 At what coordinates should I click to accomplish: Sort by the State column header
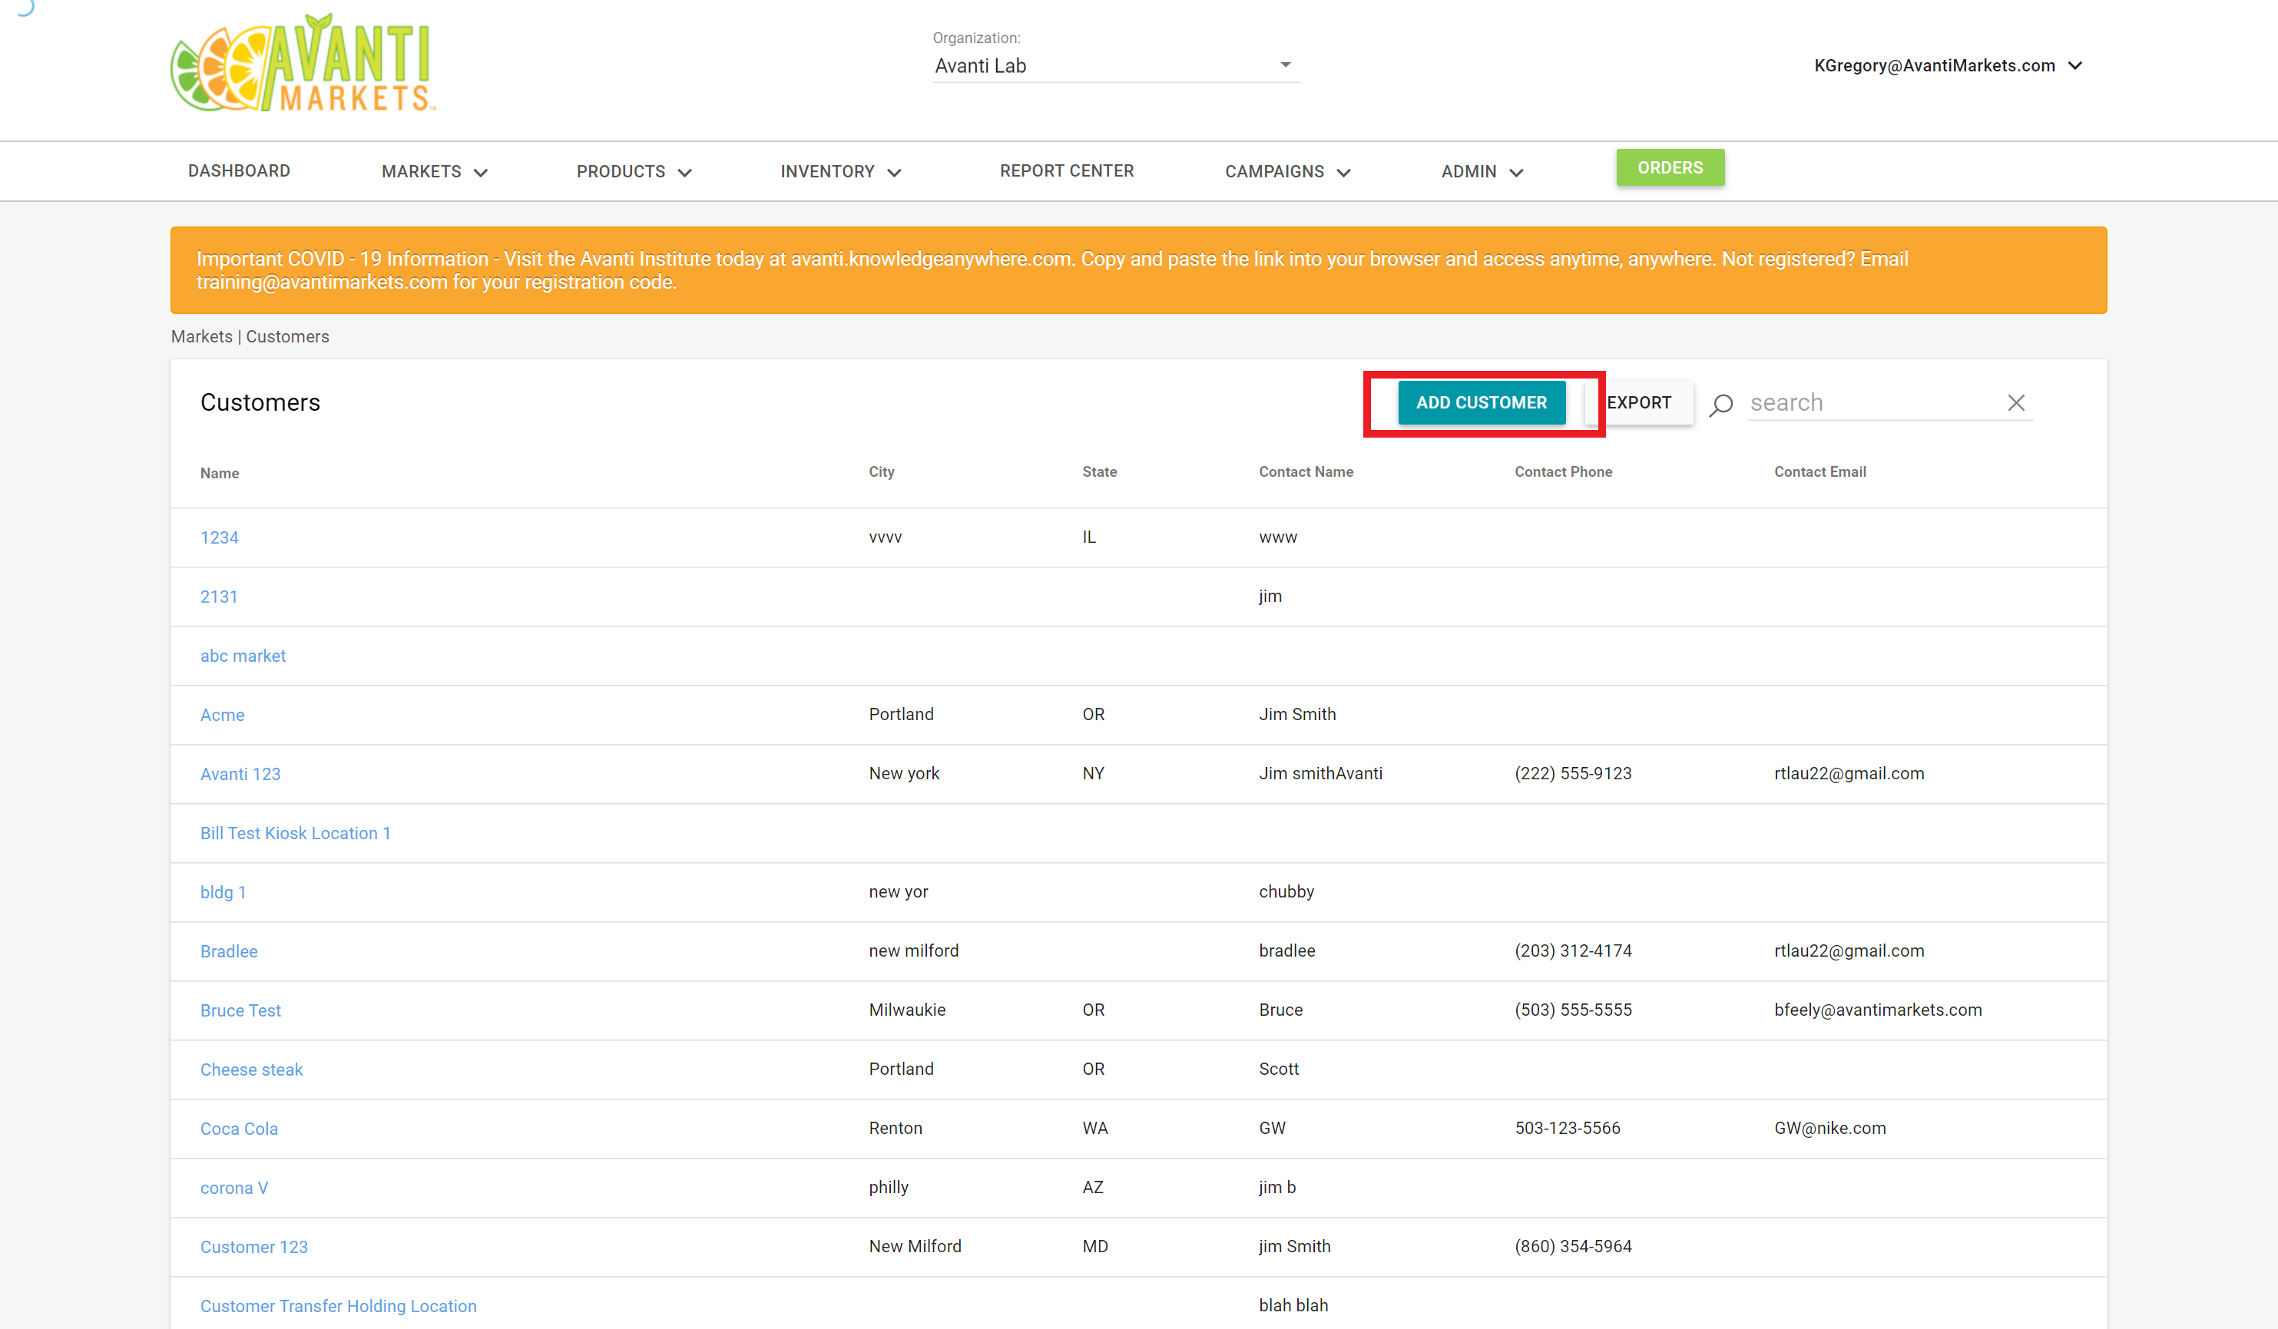pyautogui.click(x=1099, y=471)
